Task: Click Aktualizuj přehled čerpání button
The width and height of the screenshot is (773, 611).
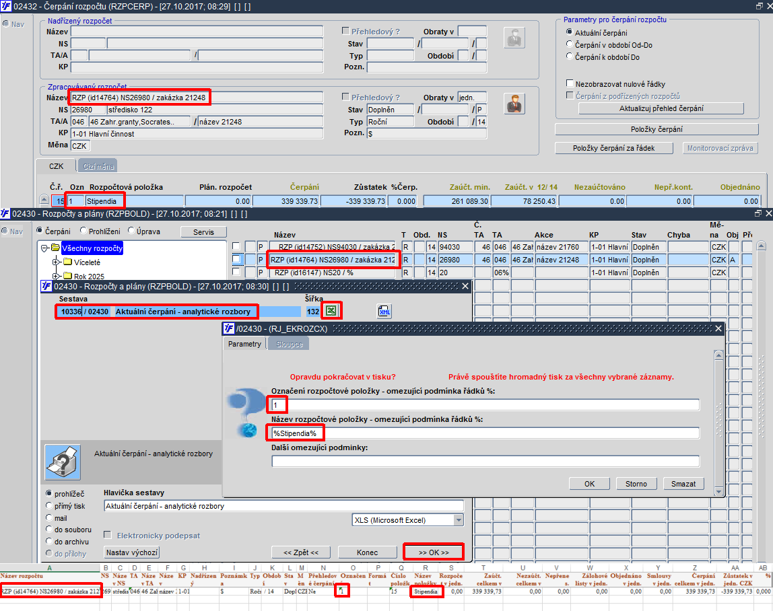Action: tap(661, 108)
